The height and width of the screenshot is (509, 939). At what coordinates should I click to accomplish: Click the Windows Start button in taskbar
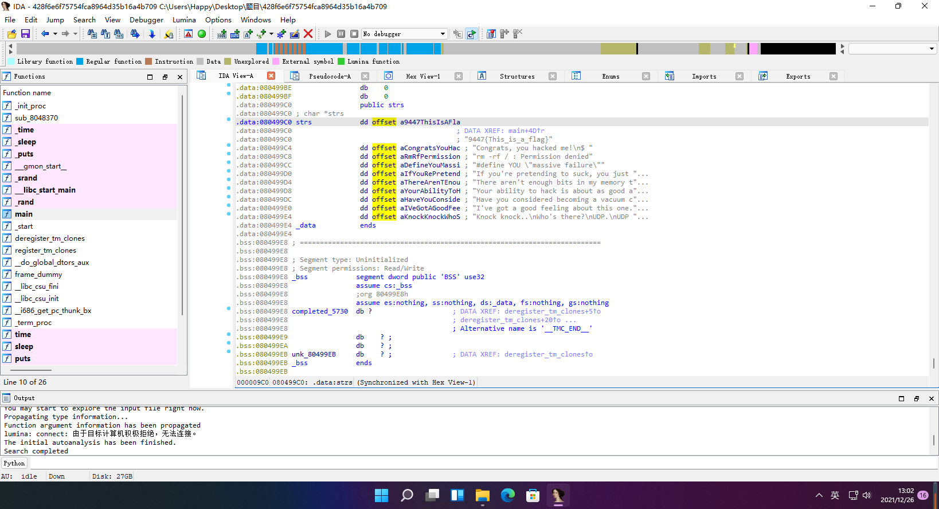click(x=381, y=495)
